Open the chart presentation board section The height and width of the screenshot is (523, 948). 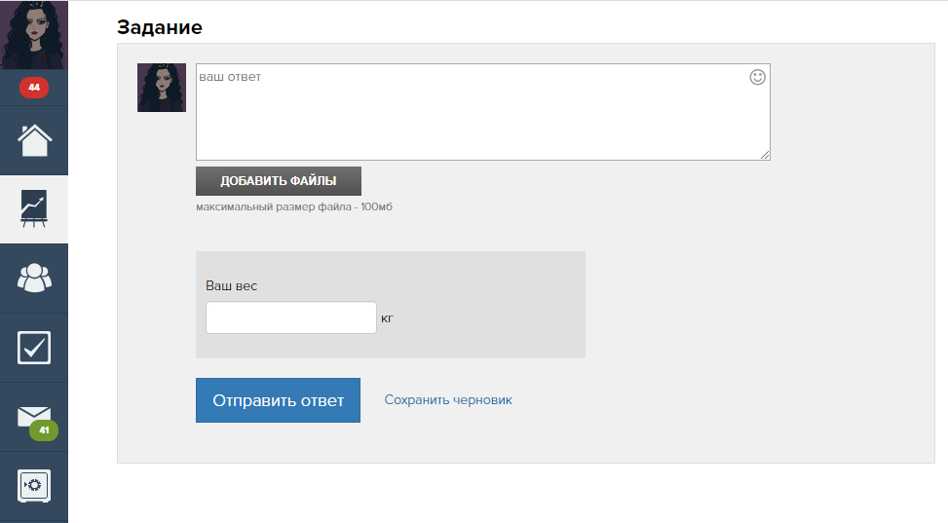click(34, 209)
